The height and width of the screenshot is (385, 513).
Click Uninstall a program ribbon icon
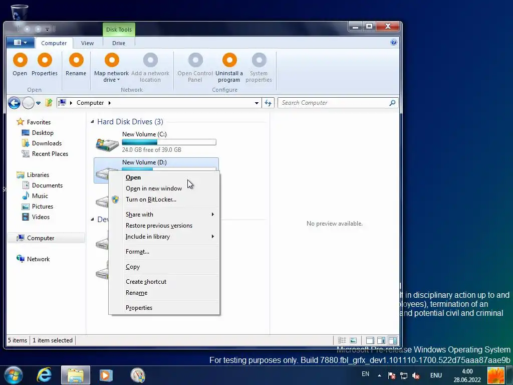(x=229, y=60)
